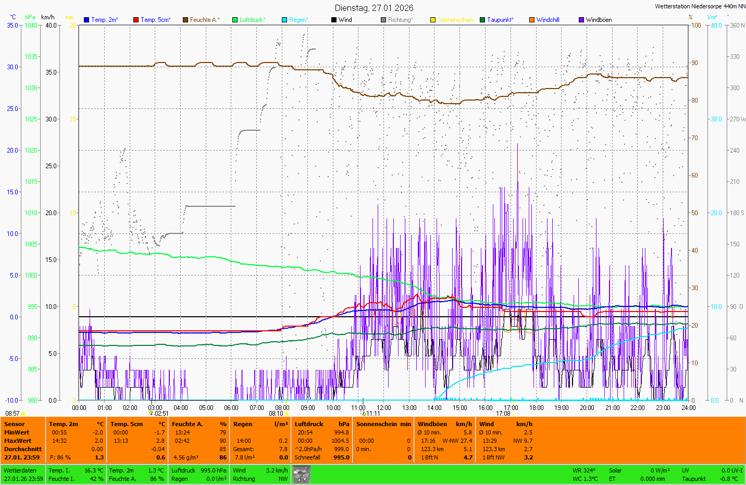The height and width of the screenshot is (485, 746).
Task: Click the green Luftdruck legend square
Action: 235,20
